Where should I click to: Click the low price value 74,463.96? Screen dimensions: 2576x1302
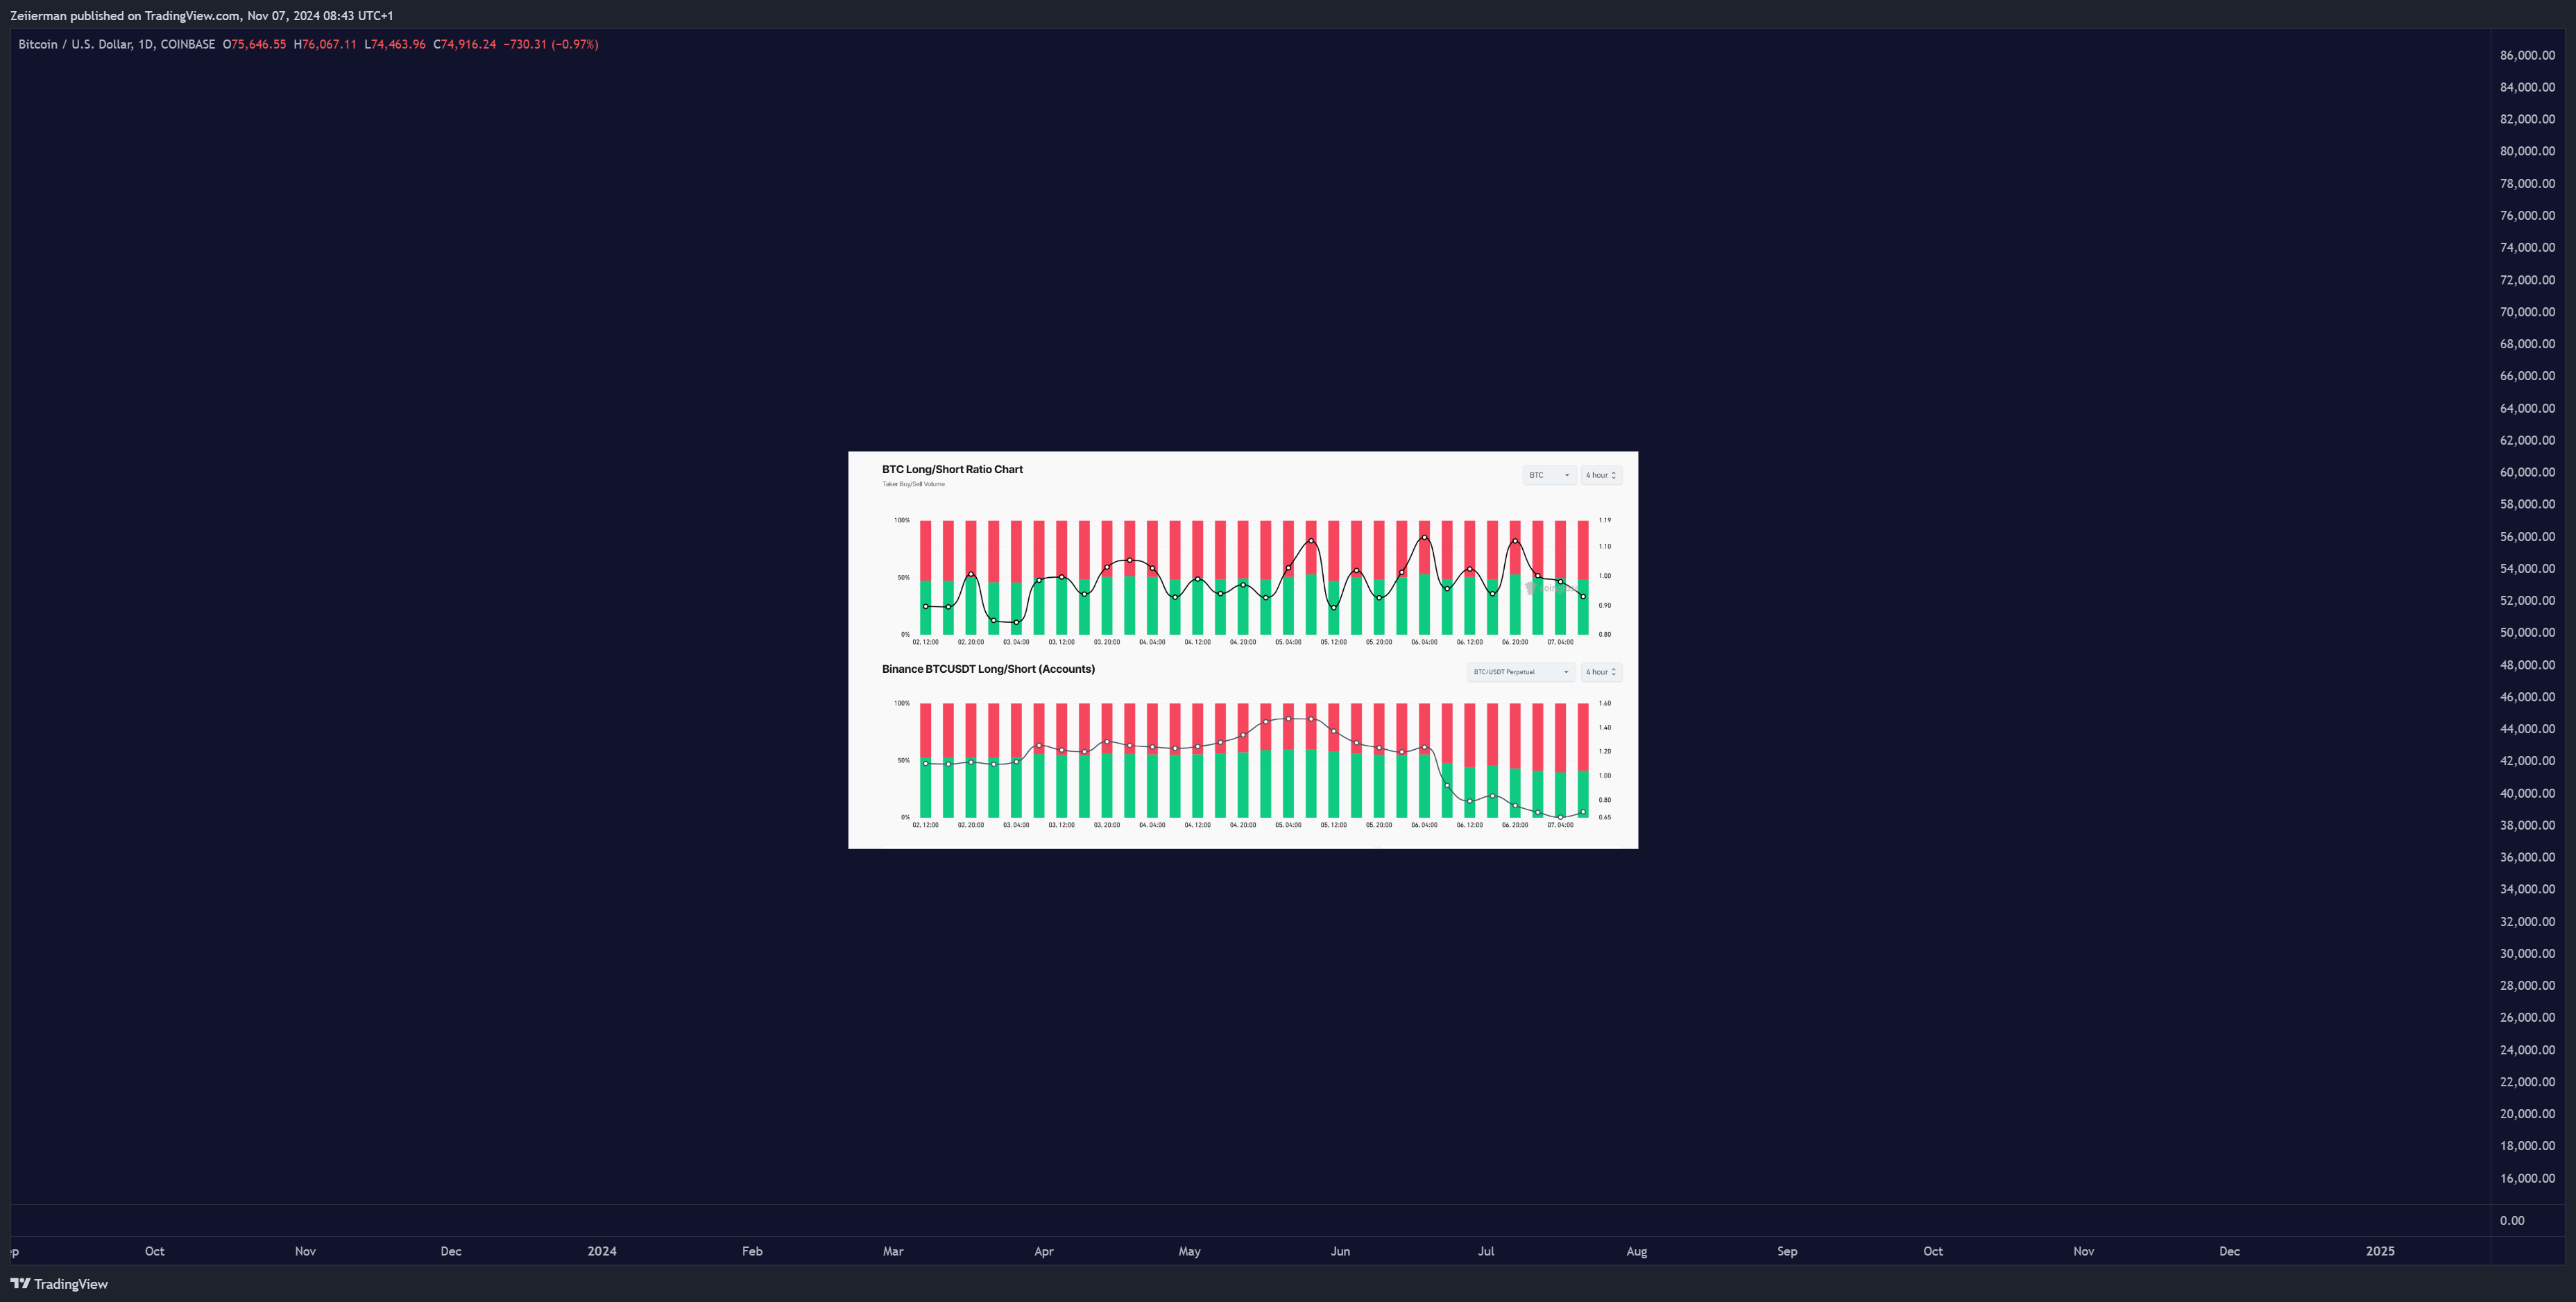tap(398, 44)
